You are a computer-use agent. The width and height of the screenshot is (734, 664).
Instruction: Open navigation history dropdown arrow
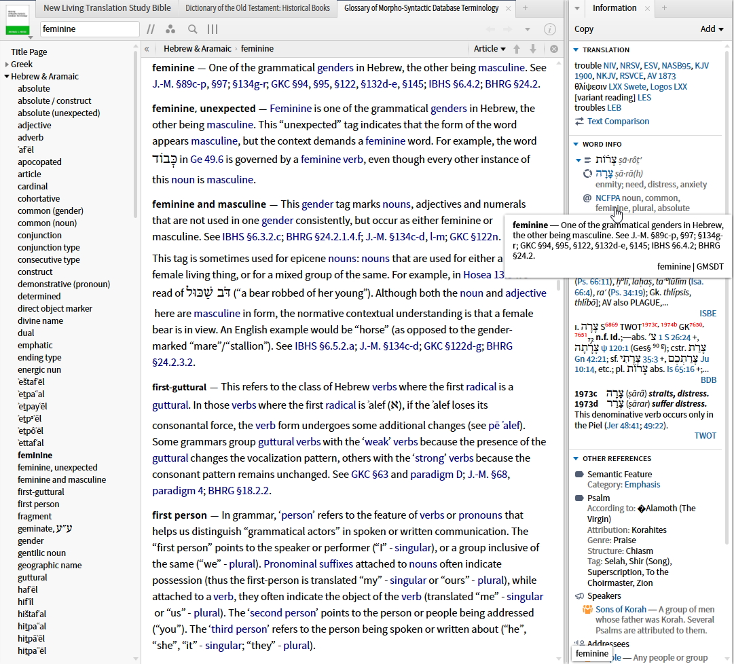point(528,29)
